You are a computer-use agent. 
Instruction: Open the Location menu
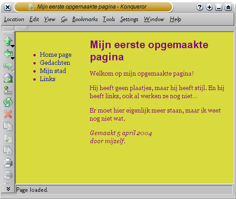pos(14,19)
